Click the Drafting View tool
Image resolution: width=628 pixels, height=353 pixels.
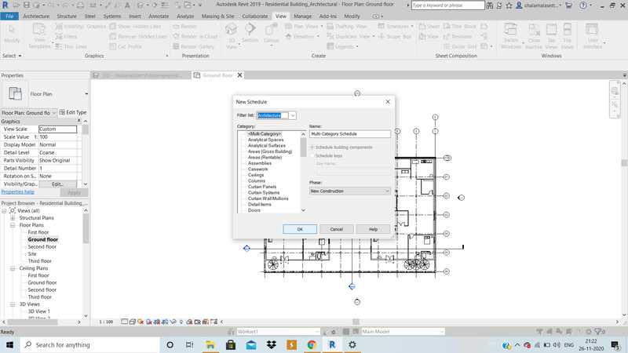coord(347,27)
